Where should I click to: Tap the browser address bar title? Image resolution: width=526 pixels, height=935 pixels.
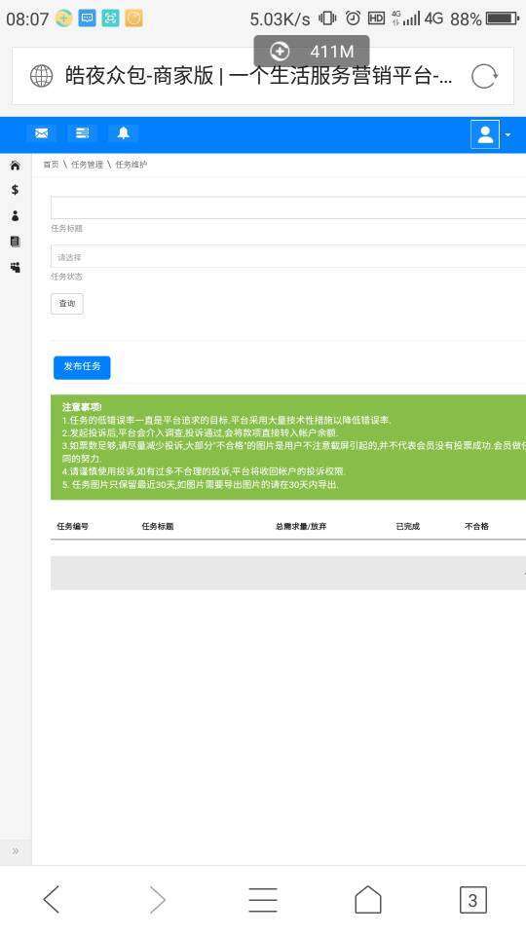[258, 76]
